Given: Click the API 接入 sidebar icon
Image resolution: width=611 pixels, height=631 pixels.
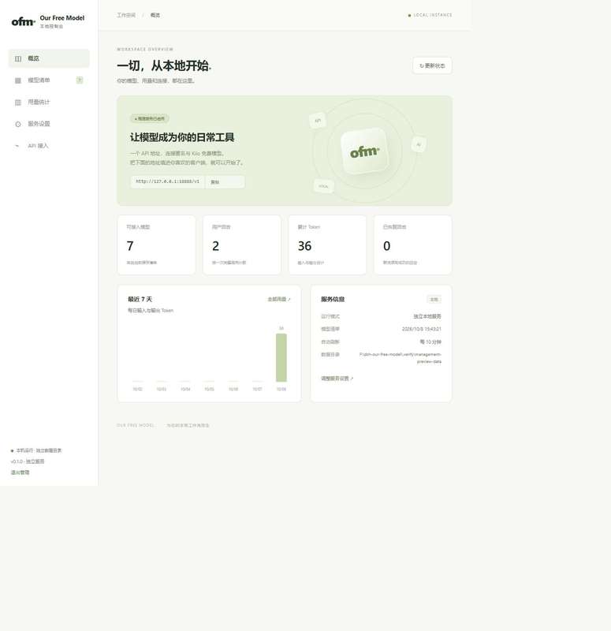Looking at the screenshot, I should (17, 146).
